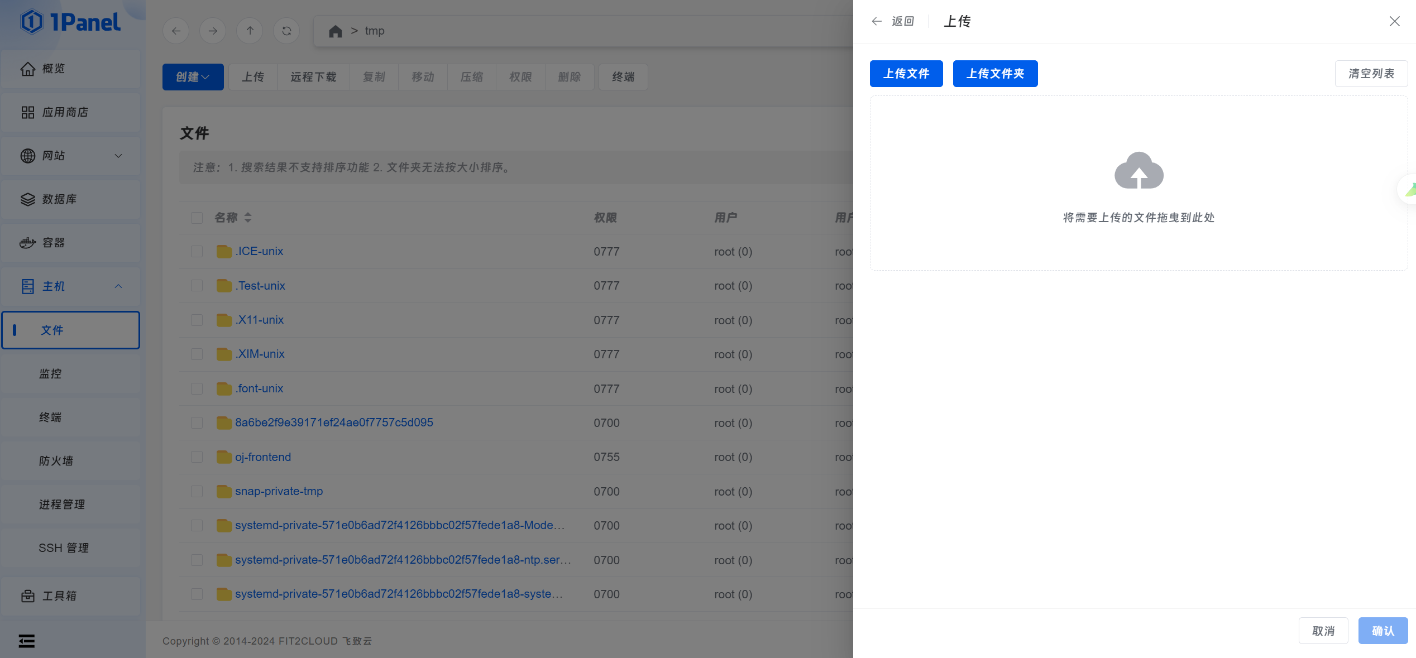Viewport: 1416px width, 658px height.
Task: Open the 监控 (Monitor) menu item
Action: (x=50, y=374)
